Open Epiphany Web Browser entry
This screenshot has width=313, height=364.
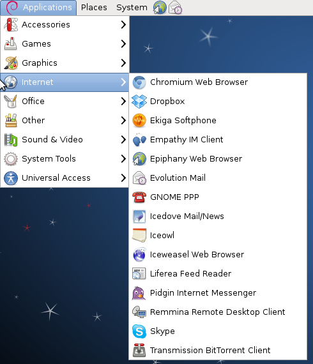tap(218, 159)
